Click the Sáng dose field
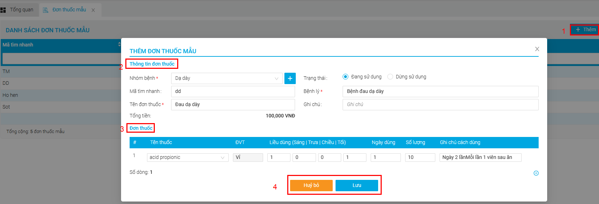This screenshot has width=599, height=204. point(279,158)
